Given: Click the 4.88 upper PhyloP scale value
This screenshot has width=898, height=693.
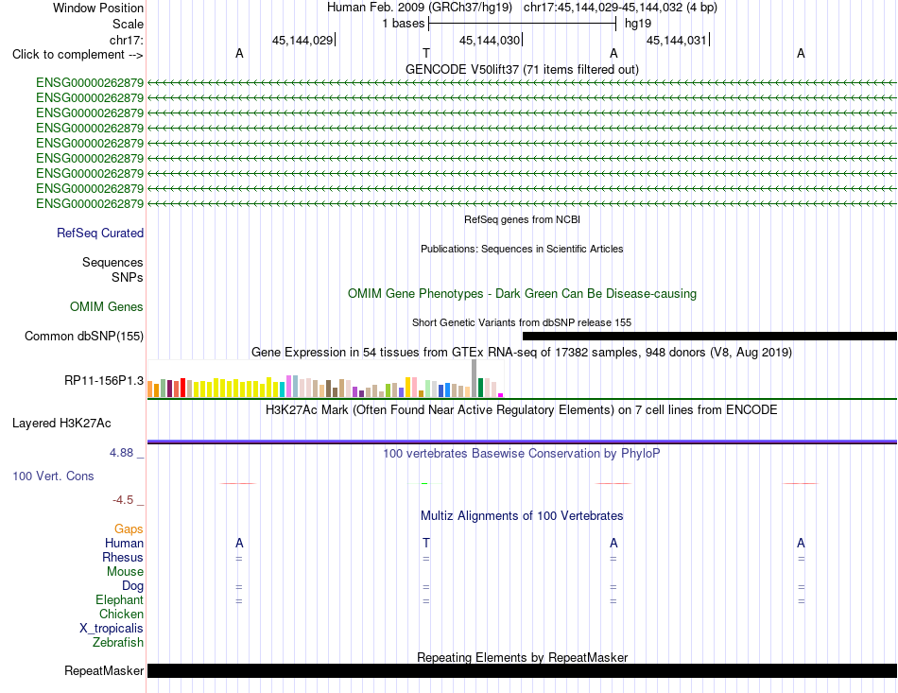Looking at the screenshot, I should click(x=121, y=453).
